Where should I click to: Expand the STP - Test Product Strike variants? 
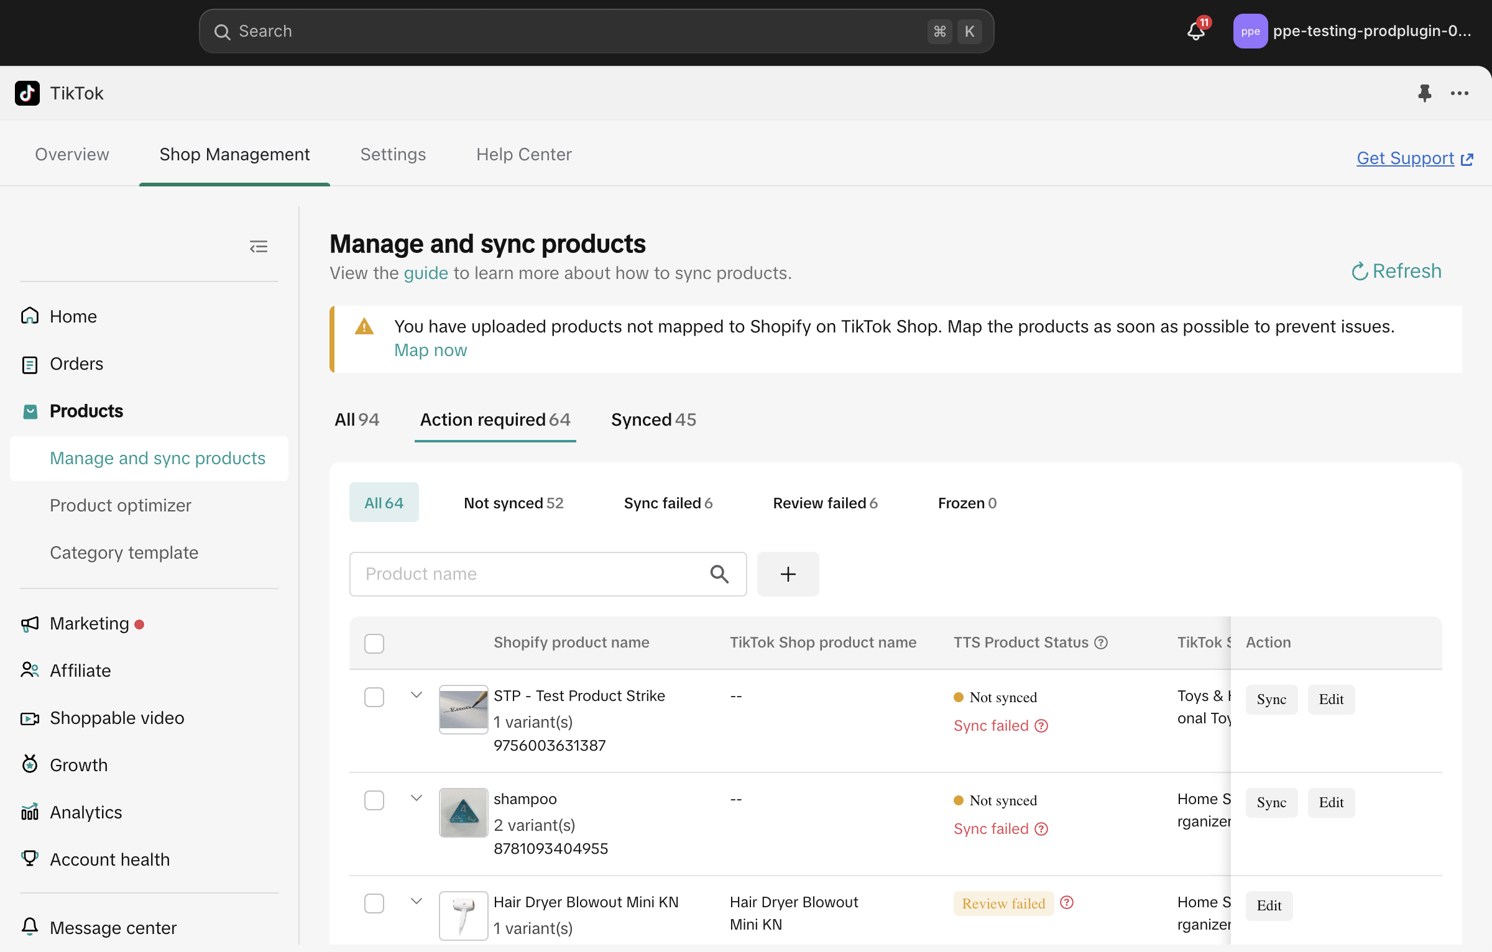click(417, 695)
